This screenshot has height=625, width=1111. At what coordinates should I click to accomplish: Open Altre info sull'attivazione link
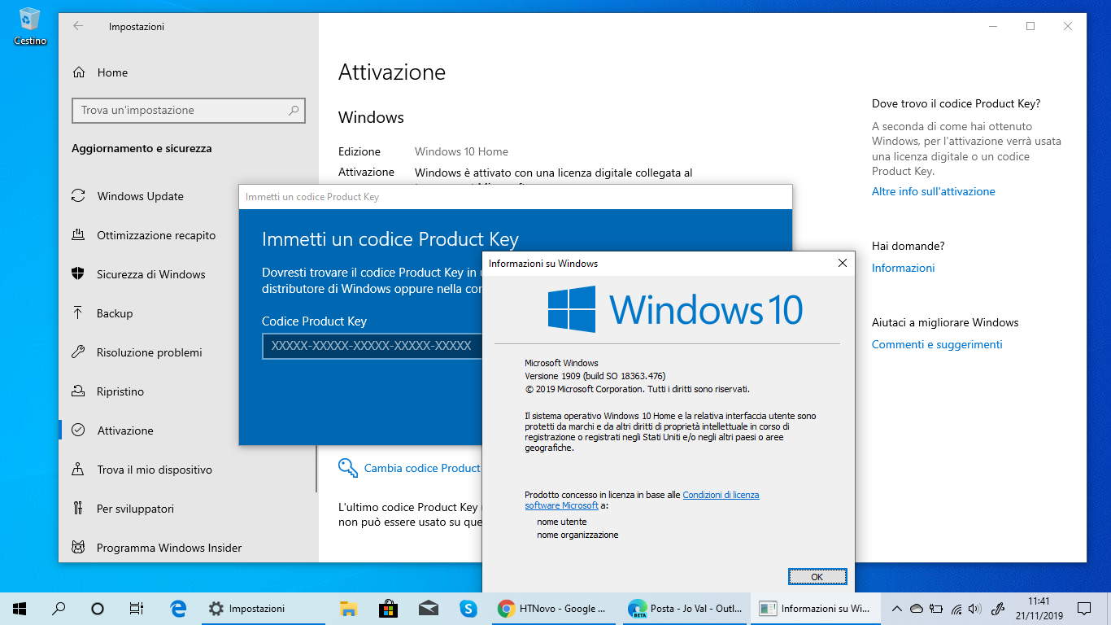point(933,191)
